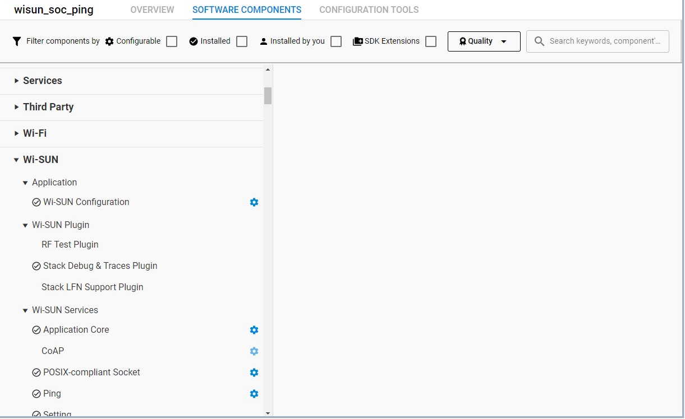Click the search magnifier icon
This screenshot has height=419, width=685.
(539, 41)
